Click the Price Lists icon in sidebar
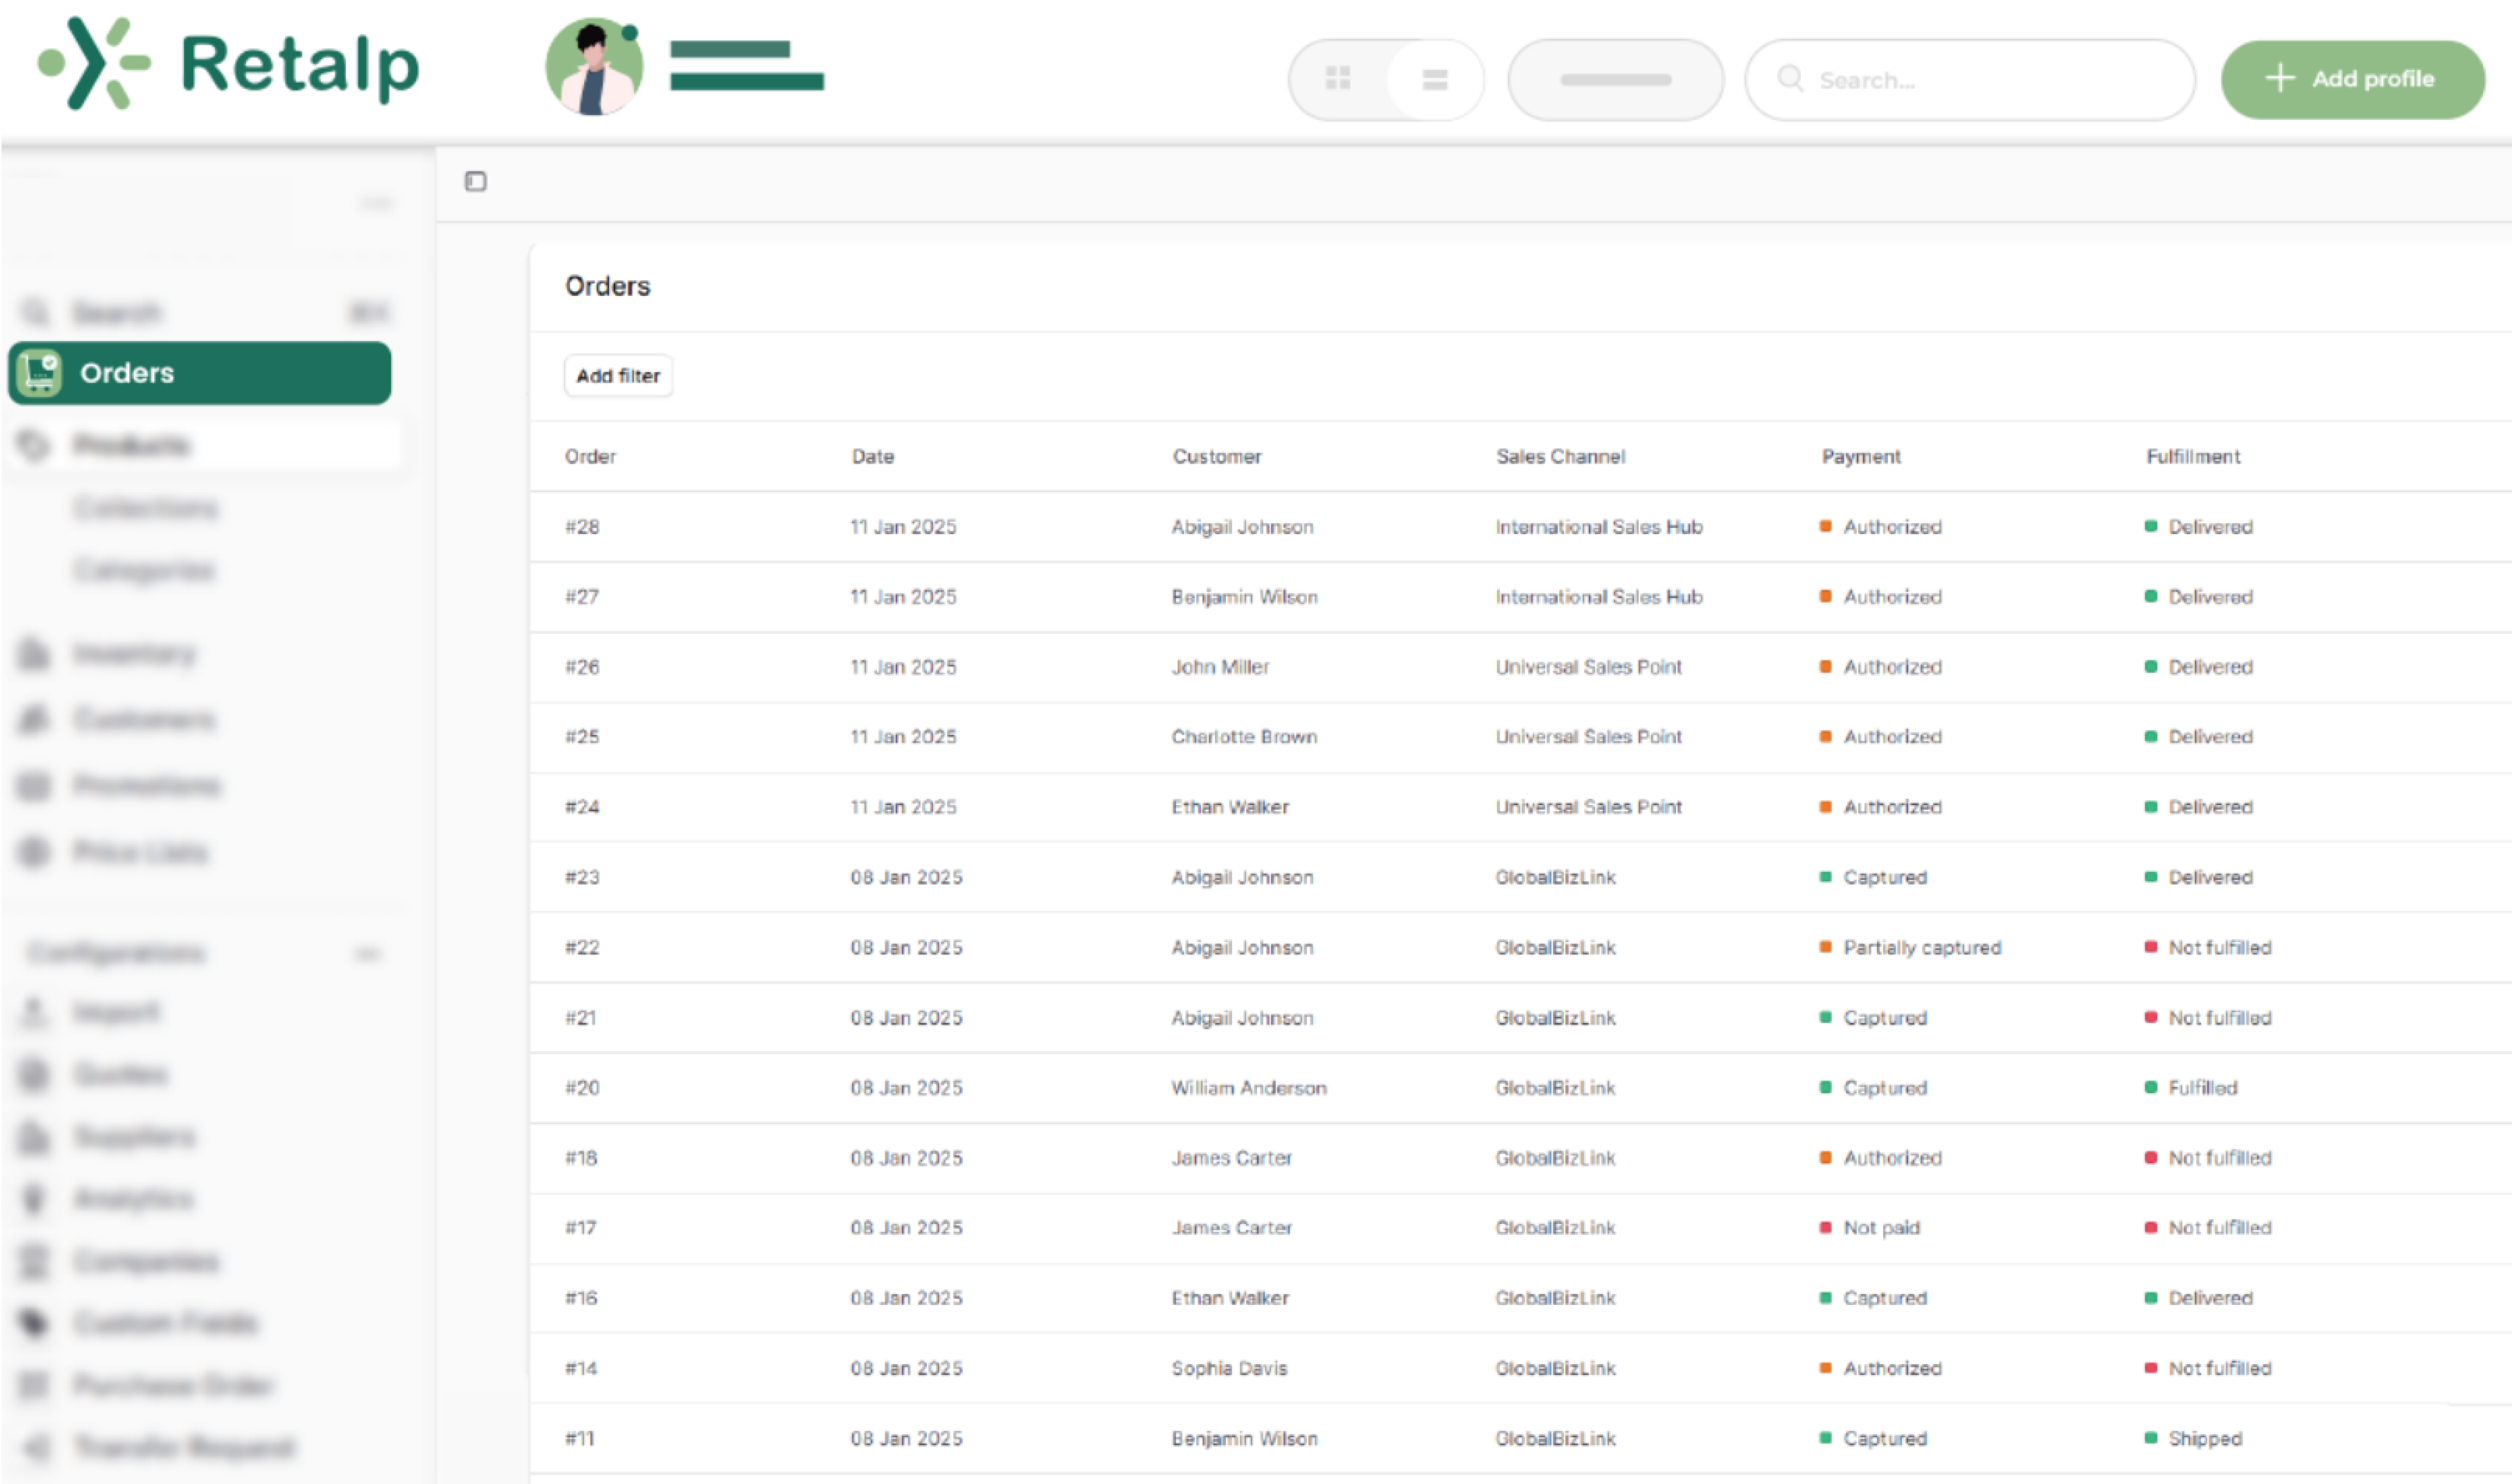The height and width of the screenshot is (1484, 2512). [x=34, y=852]
